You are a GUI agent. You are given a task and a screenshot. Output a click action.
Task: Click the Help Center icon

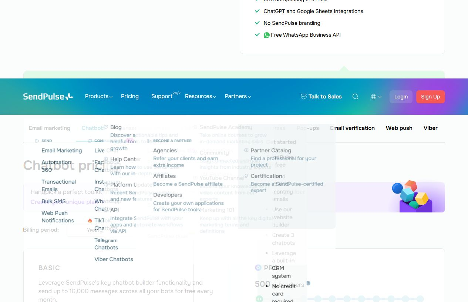(x=106, y=159)
